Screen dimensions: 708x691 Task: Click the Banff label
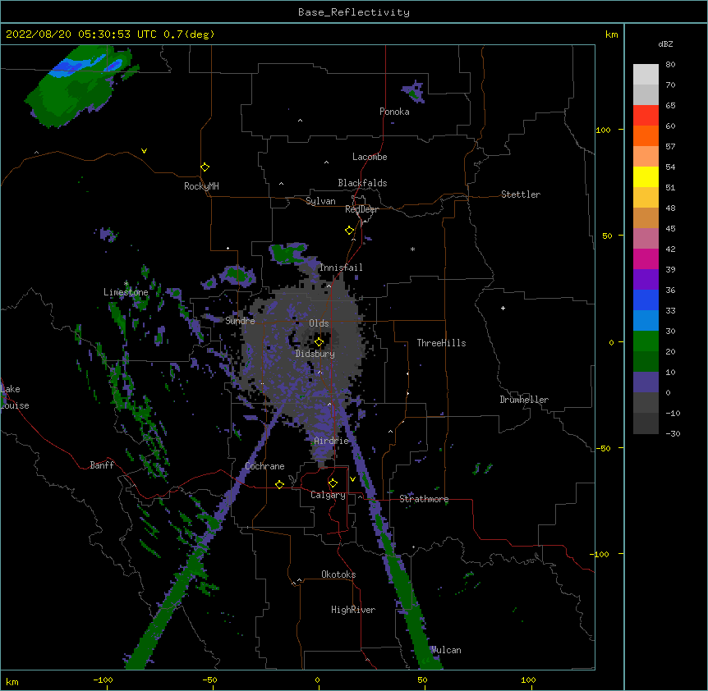(x=102, y=465)
